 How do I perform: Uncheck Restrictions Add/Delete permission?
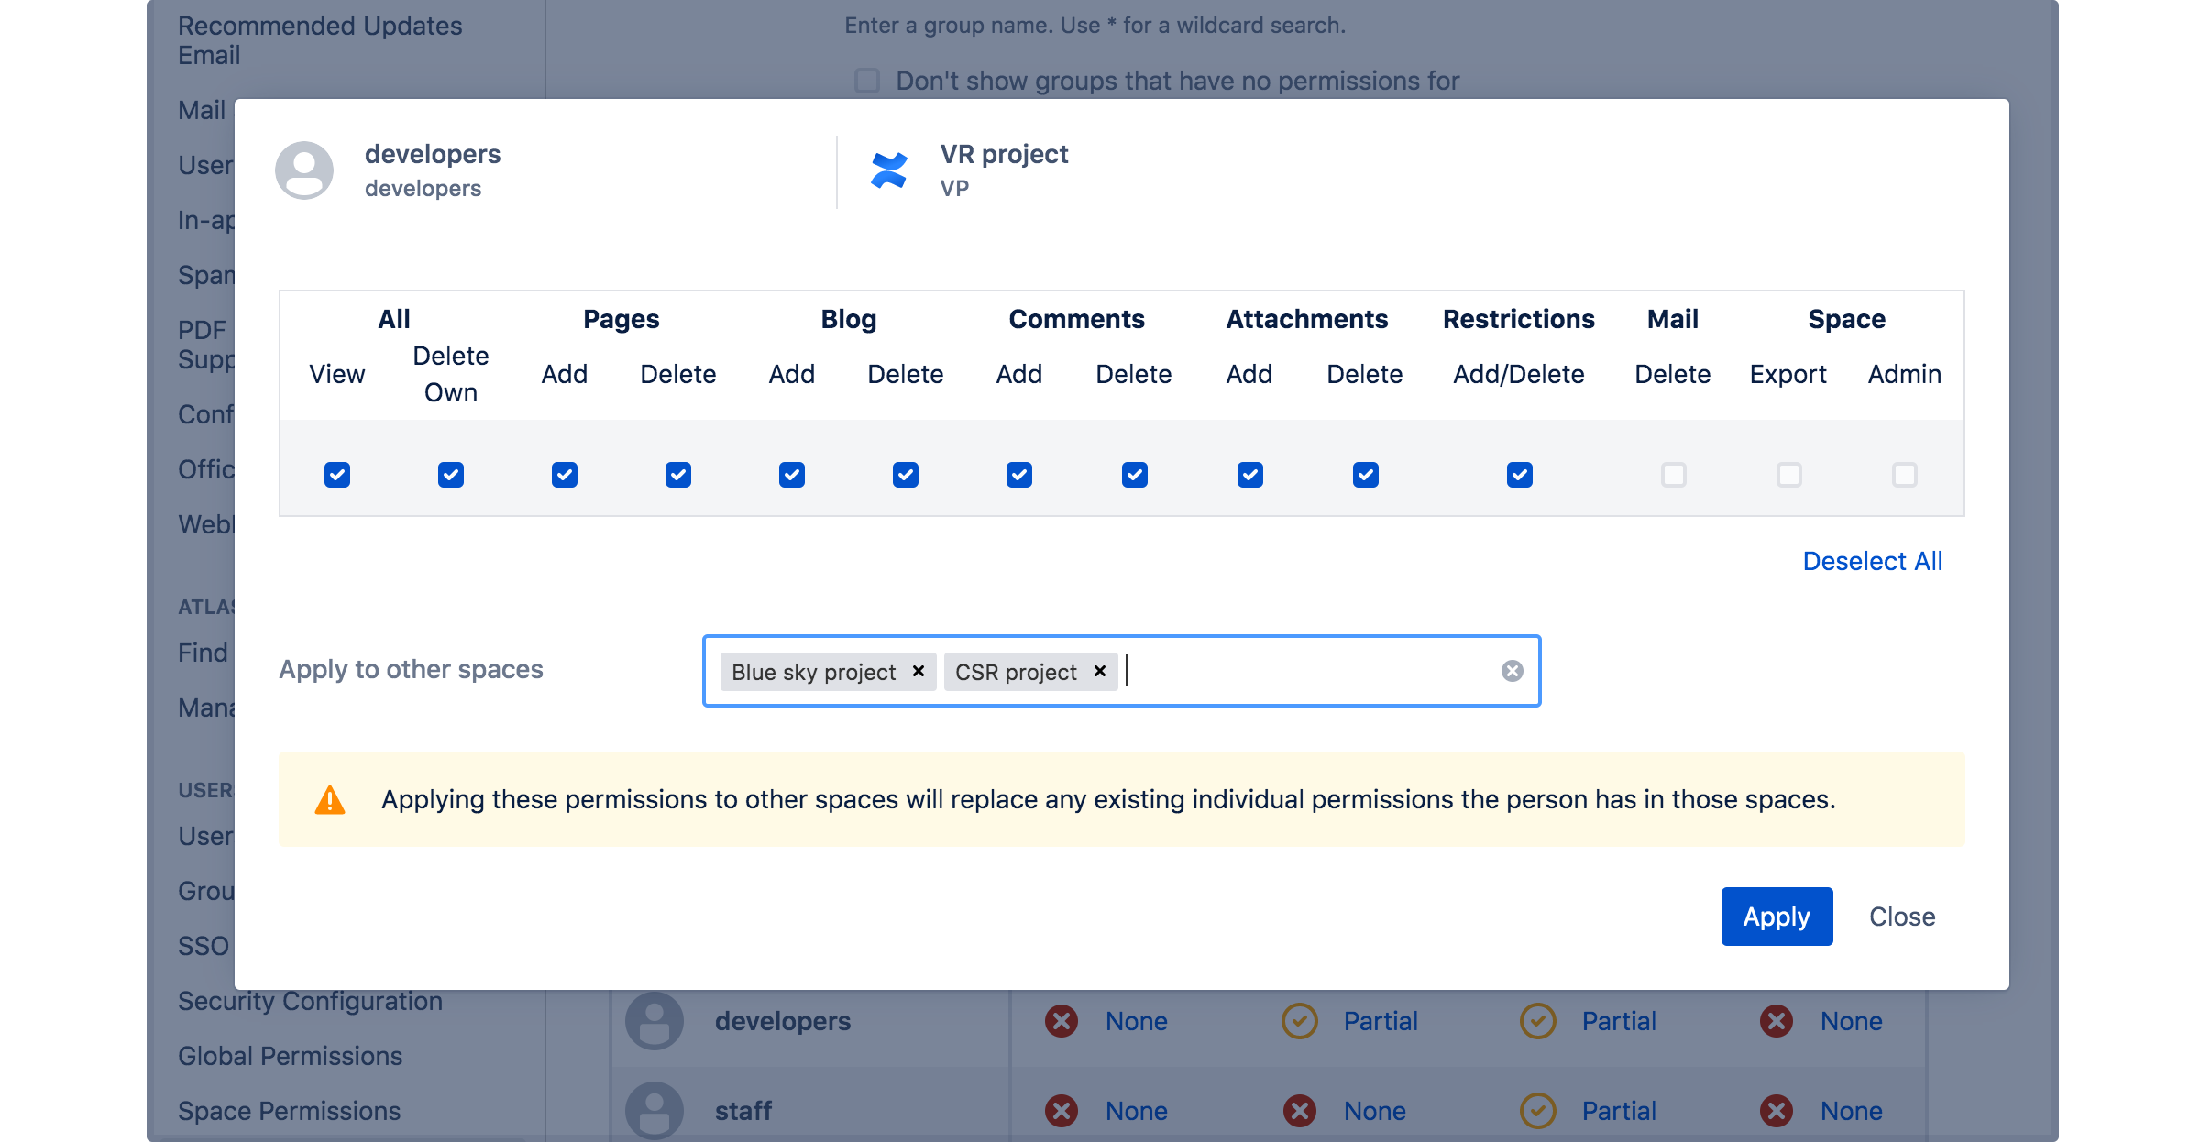pyautogui.click(x=1520, y=475)
